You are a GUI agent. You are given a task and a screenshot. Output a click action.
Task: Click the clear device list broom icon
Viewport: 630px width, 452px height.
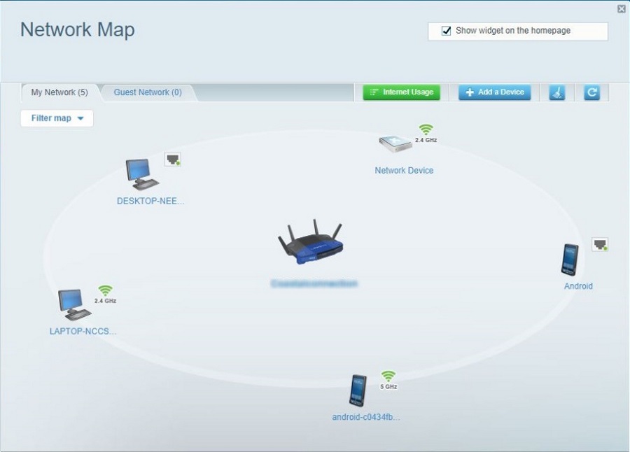pyautogui.click(x=557, y=92)
